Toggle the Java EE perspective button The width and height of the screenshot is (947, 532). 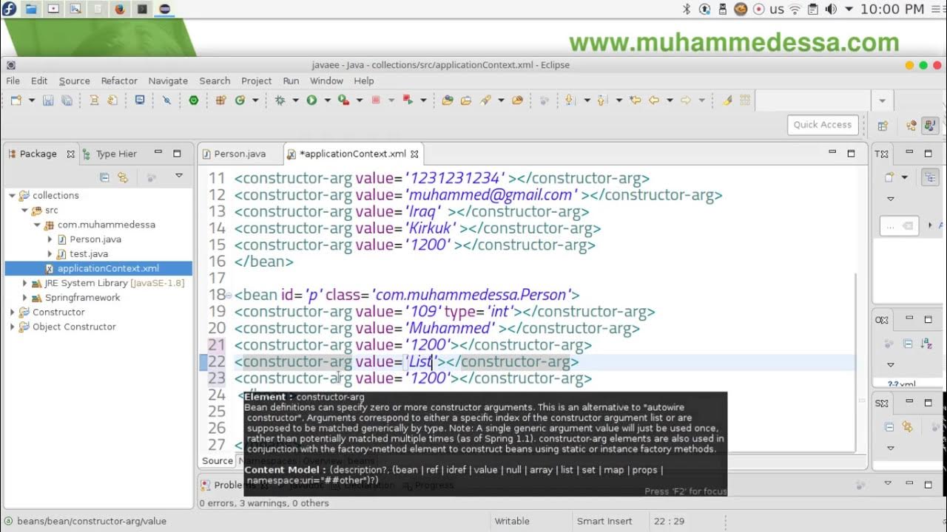[x=911, y=126]
